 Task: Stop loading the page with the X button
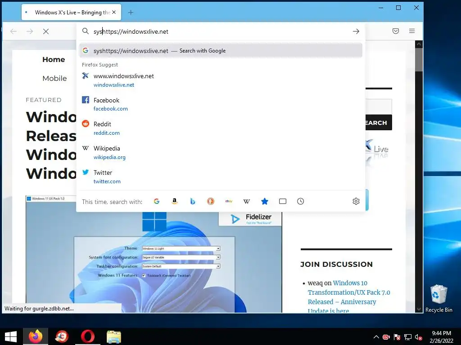(46, 31)
